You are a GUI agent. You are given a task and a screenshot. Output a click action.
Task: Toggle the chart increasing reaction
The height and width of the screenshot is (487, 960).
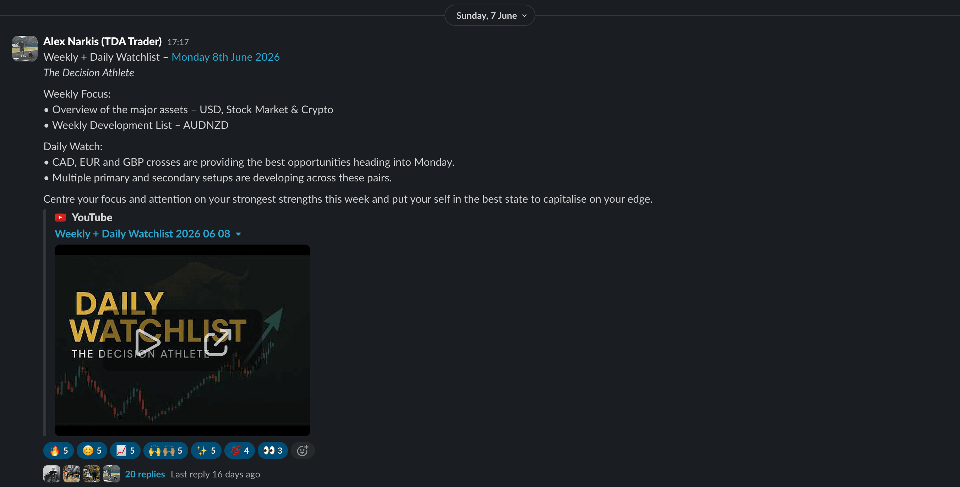pos(125,450)
